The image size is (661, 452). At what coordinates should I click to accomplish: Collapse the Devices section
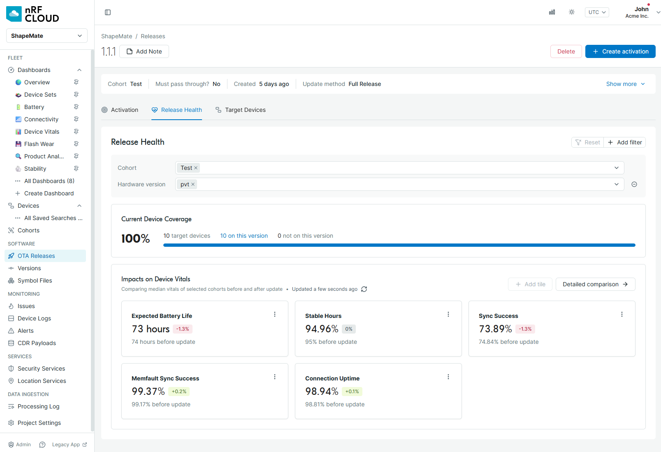[79, 206]
